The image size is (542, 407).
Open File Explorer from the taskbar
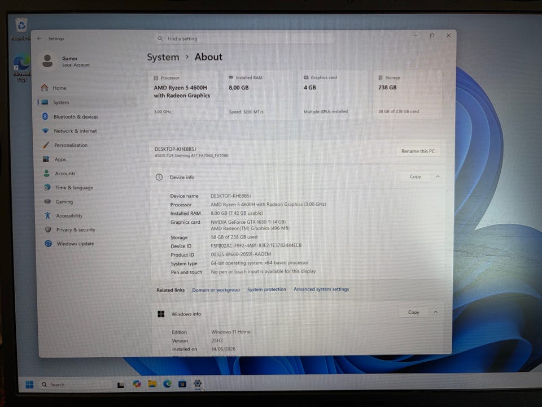[x=152, y=383]
